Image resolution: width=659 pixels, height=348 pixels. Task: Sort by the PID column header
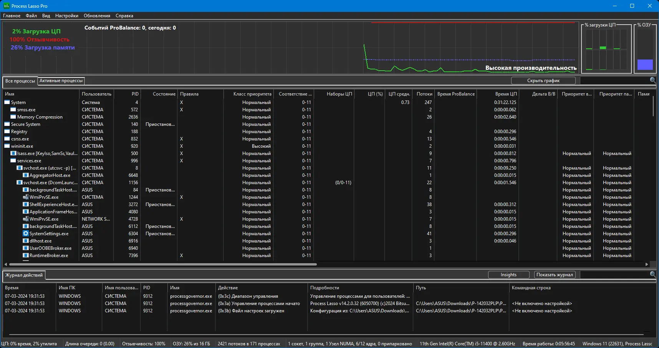(135, 94)
